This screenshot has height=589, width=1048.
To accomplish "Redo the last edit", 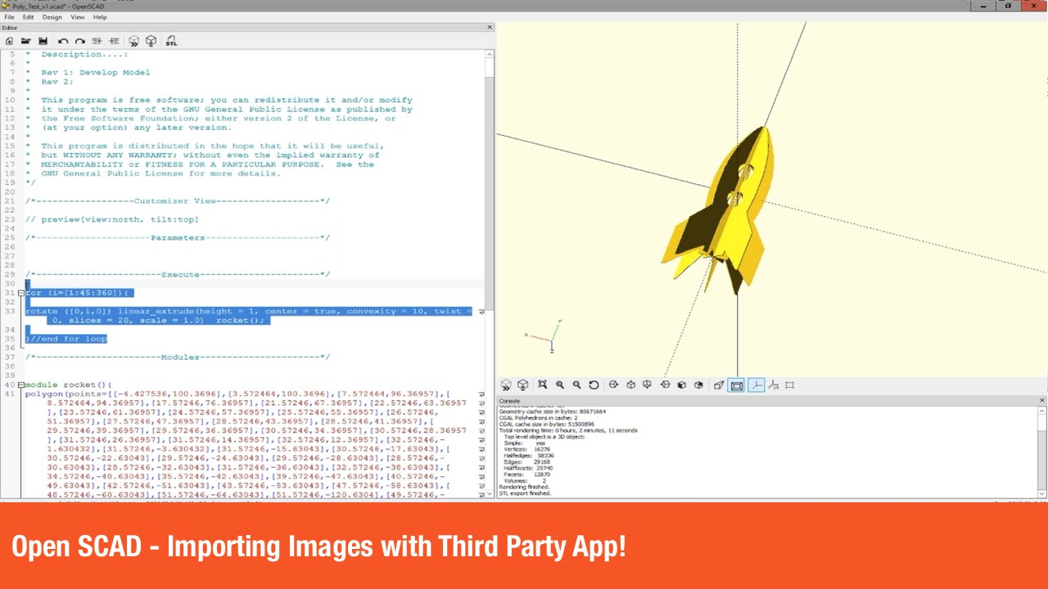I will (79, 41).
